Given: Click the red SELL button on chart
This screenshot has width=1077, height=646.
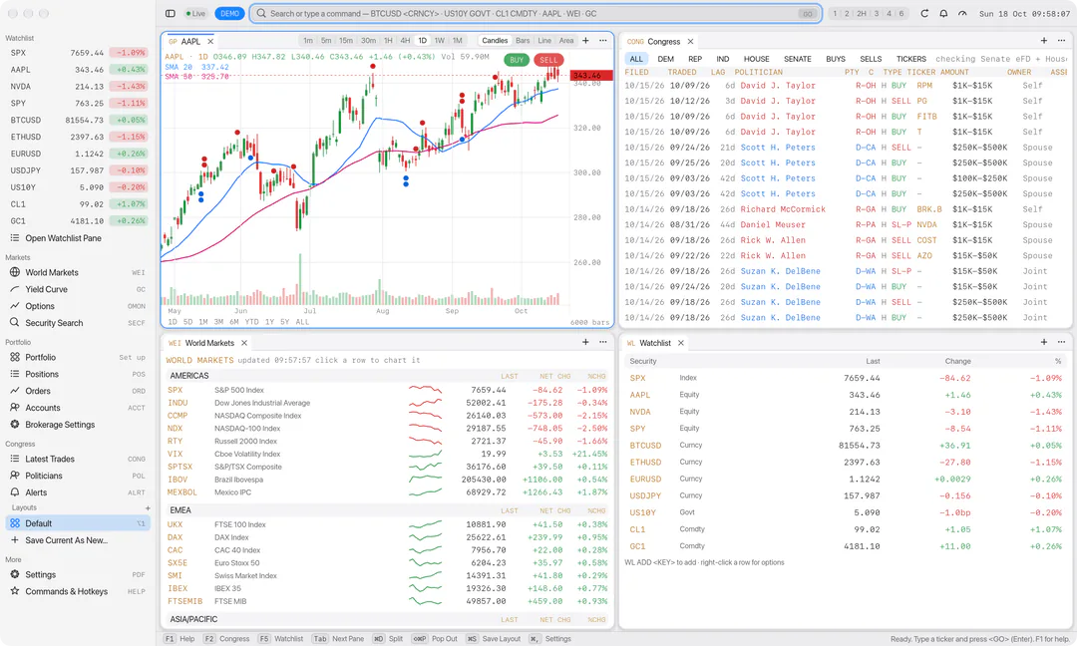Looking at the screenshot, I should point(548,60).
